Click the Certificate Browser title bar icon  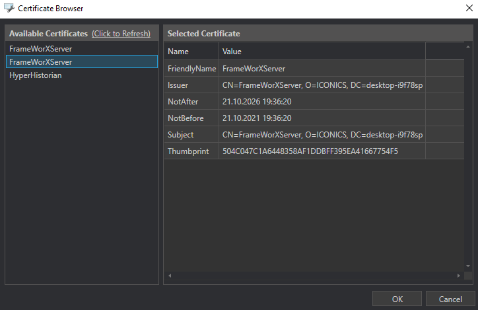tap(9, 8)
